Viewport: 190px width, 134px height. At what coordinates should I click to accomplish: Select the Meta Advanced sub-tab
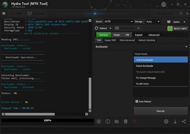click(127, 40)
